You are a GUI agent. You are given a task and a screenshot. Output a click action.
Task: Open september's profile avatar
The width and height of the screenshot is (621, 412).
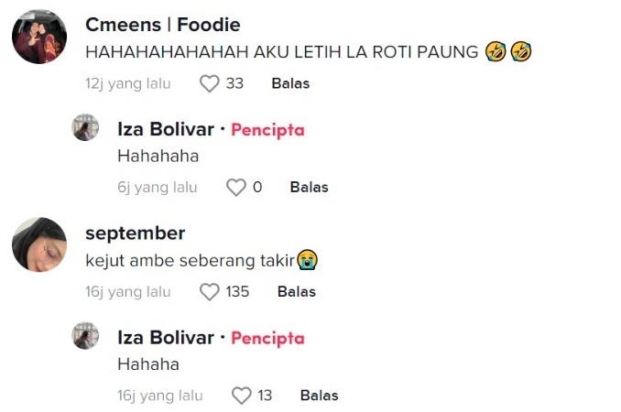click(39, 244)
